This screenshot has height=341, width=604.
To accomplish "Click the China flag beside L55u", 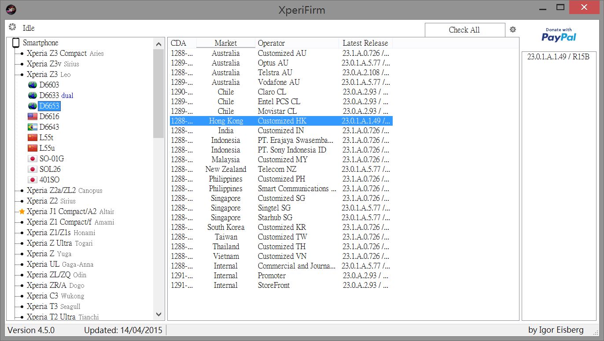I will (x=33, y=148).
